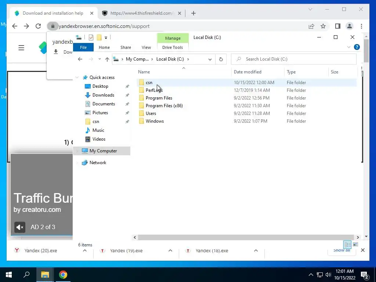Open Downloads in Quick access
Viewport: 376px width, 282px height.
click(x=103, y=95)
